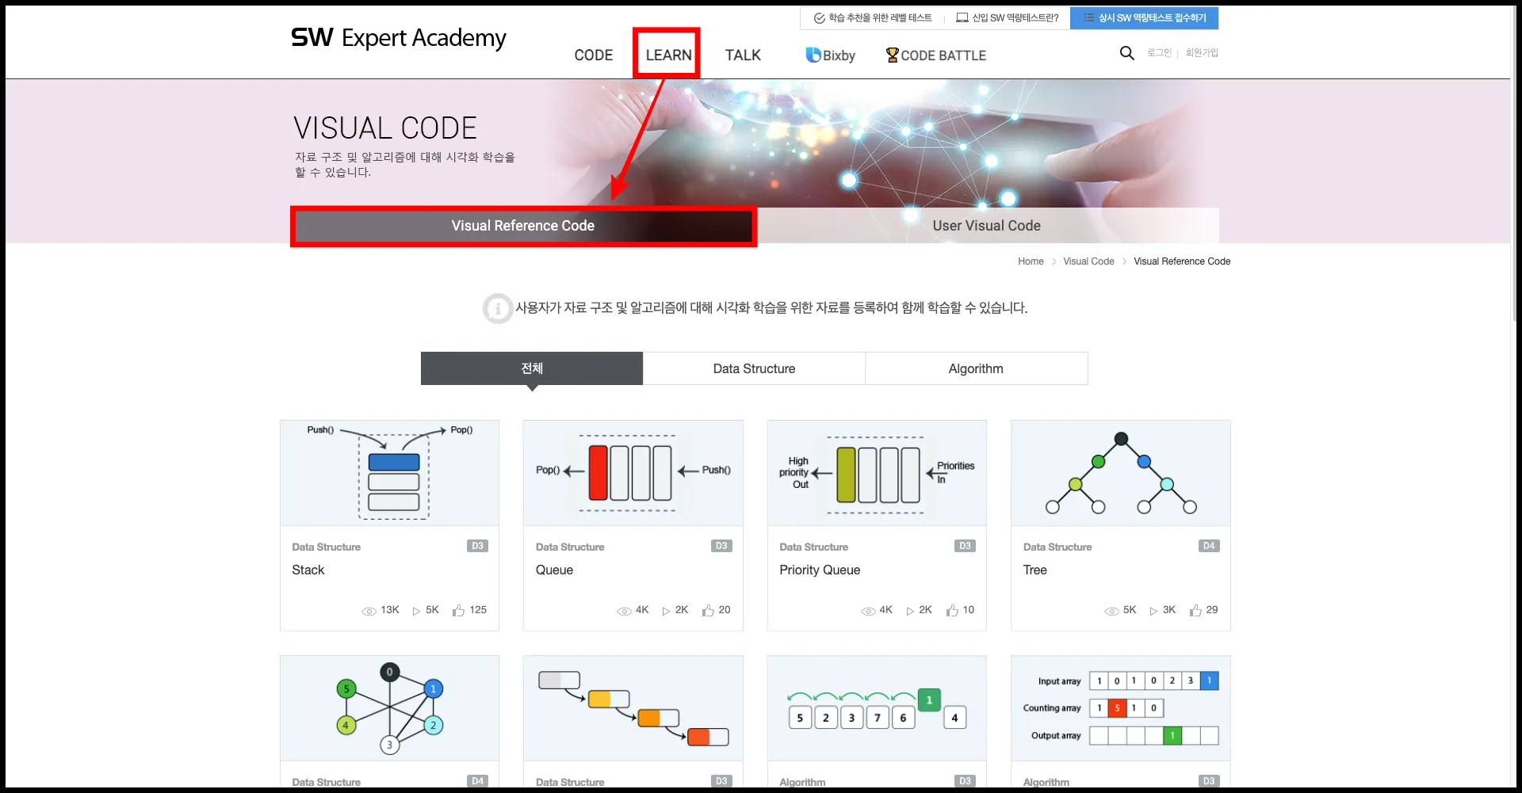
Task: Select the 전체 filter tab
Action: click(x=532, y=368)
